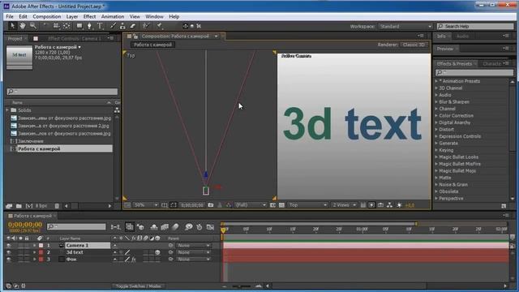Open the Workspace Standard dropdown

[x=405, y=27]
